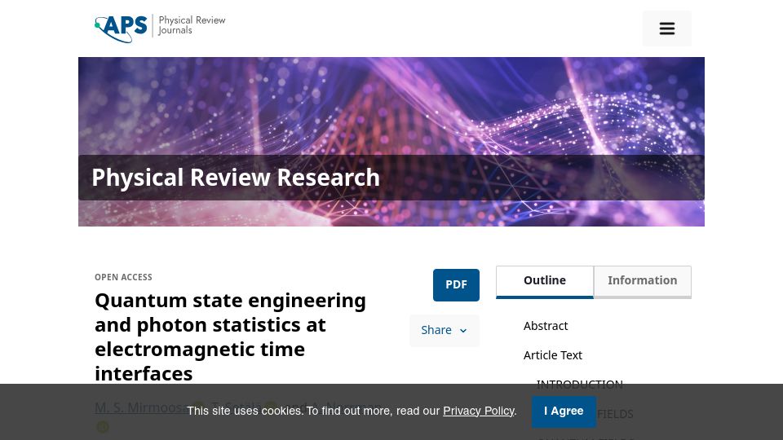Accept cookies with I Agree button

tap(564, 411)
